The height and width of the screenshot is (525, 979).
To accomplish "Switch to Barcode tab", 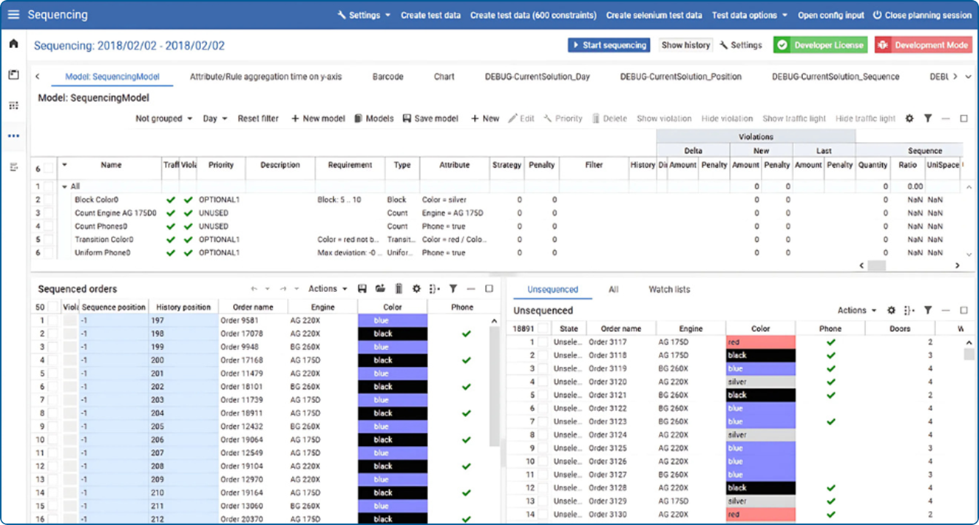I will [x=387, y=76].
